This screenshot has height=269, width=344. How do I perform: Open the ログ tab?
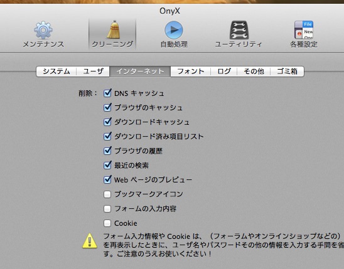click(x=223, y=71)
